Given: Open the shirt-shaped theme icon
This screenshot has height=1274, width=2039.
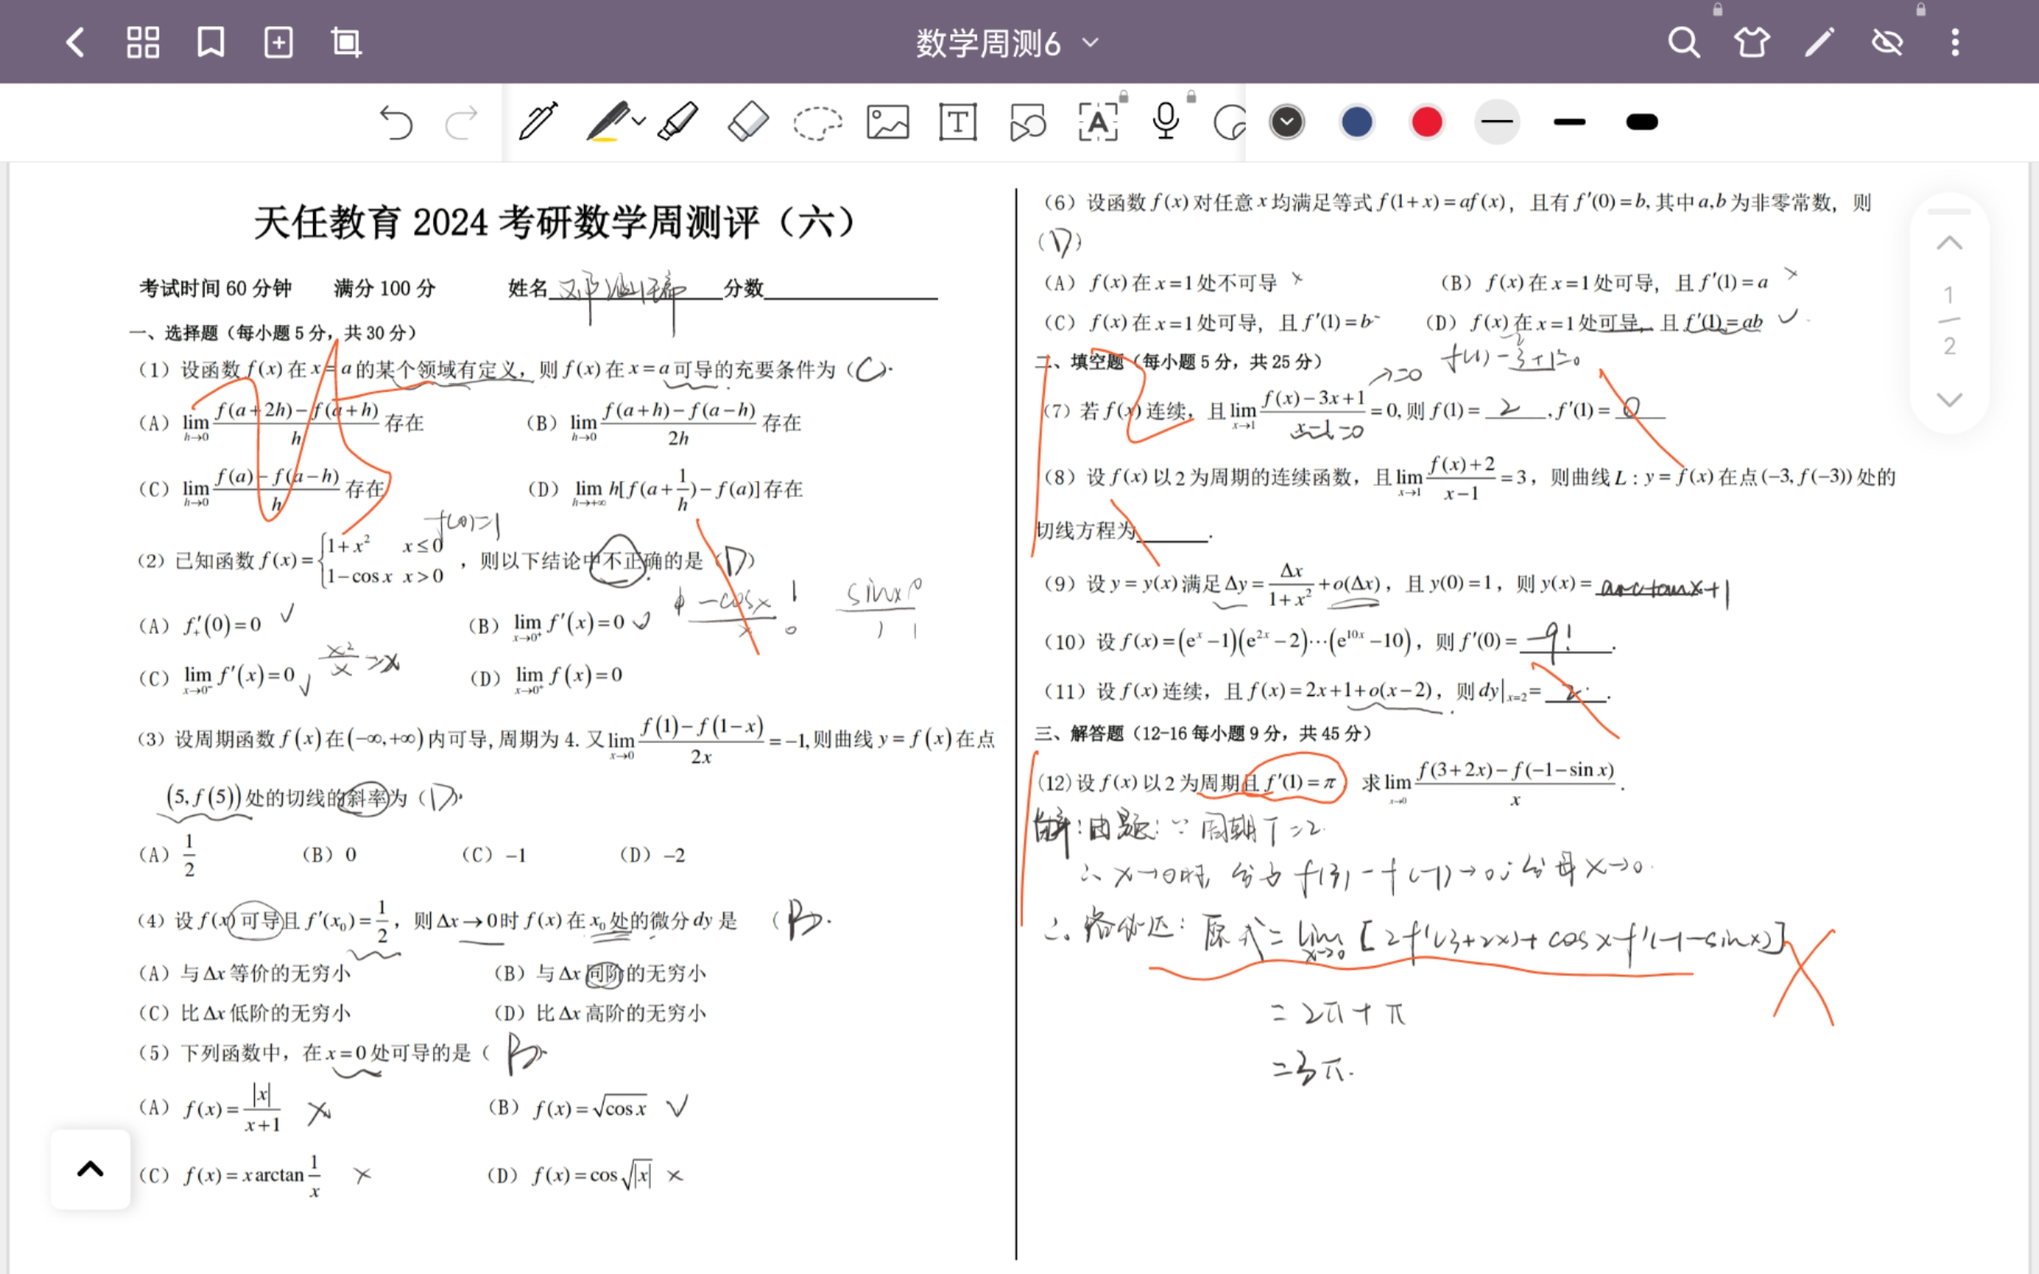Looking at the screenshot, I should pos(1751,42).
